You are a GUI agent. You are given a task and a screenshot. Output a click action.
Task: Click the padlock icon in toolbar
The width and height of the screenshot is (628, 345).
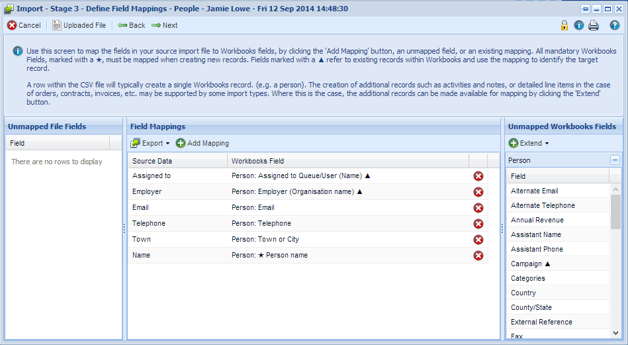click(x=564, y=25)
